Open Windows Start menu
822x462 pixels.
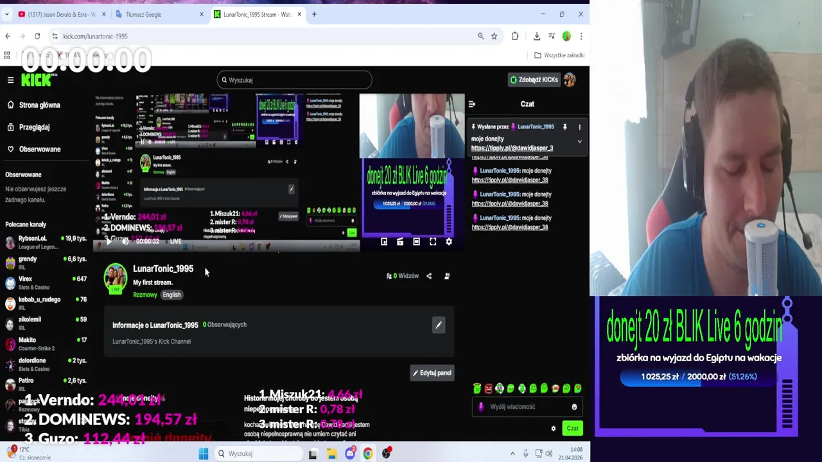pos(204,454)
